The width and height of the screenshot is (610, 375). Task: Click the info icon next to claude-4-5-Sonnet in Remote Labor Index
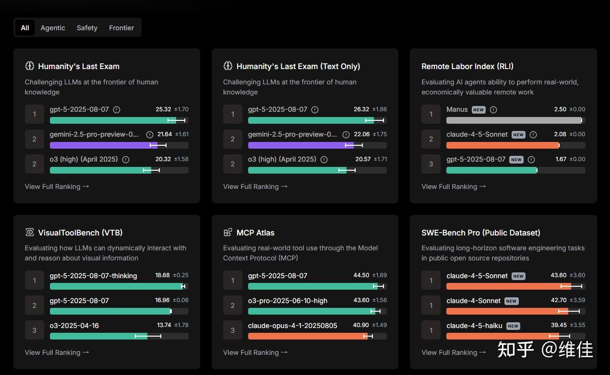click(x=533, y=135)
